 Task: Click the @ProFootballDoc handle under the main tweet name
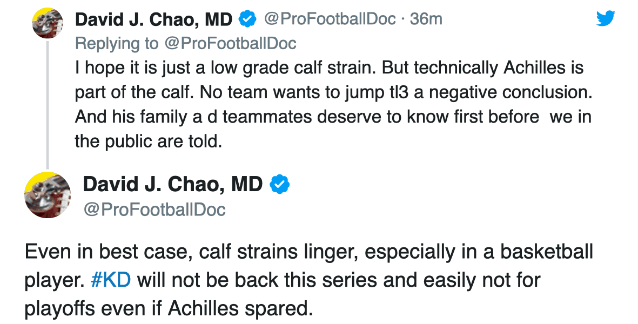[154, 210]
